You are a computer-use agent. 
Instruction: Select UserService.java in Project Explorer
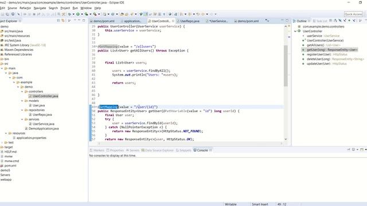[44, 124]
